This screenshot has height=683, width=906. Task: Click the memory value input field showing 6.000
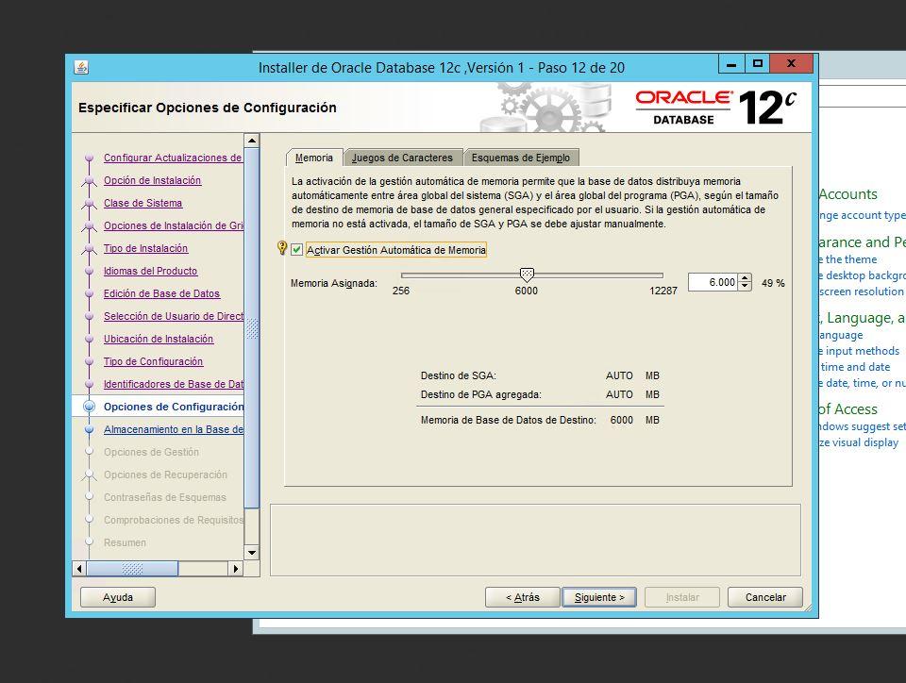[713, 282]
